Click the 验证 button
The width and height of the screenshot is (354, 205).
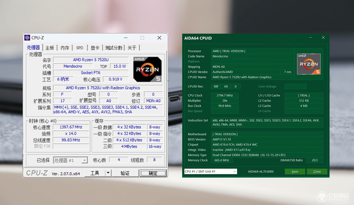125,173
